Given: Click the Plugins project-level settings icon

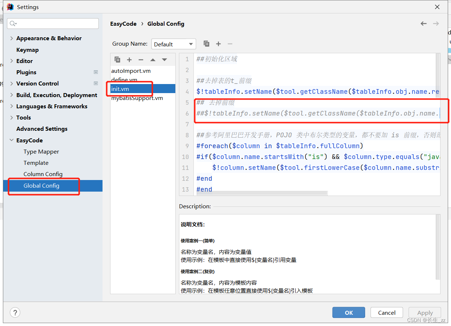Looking at the screenshot, I should (x=96, y=72).
